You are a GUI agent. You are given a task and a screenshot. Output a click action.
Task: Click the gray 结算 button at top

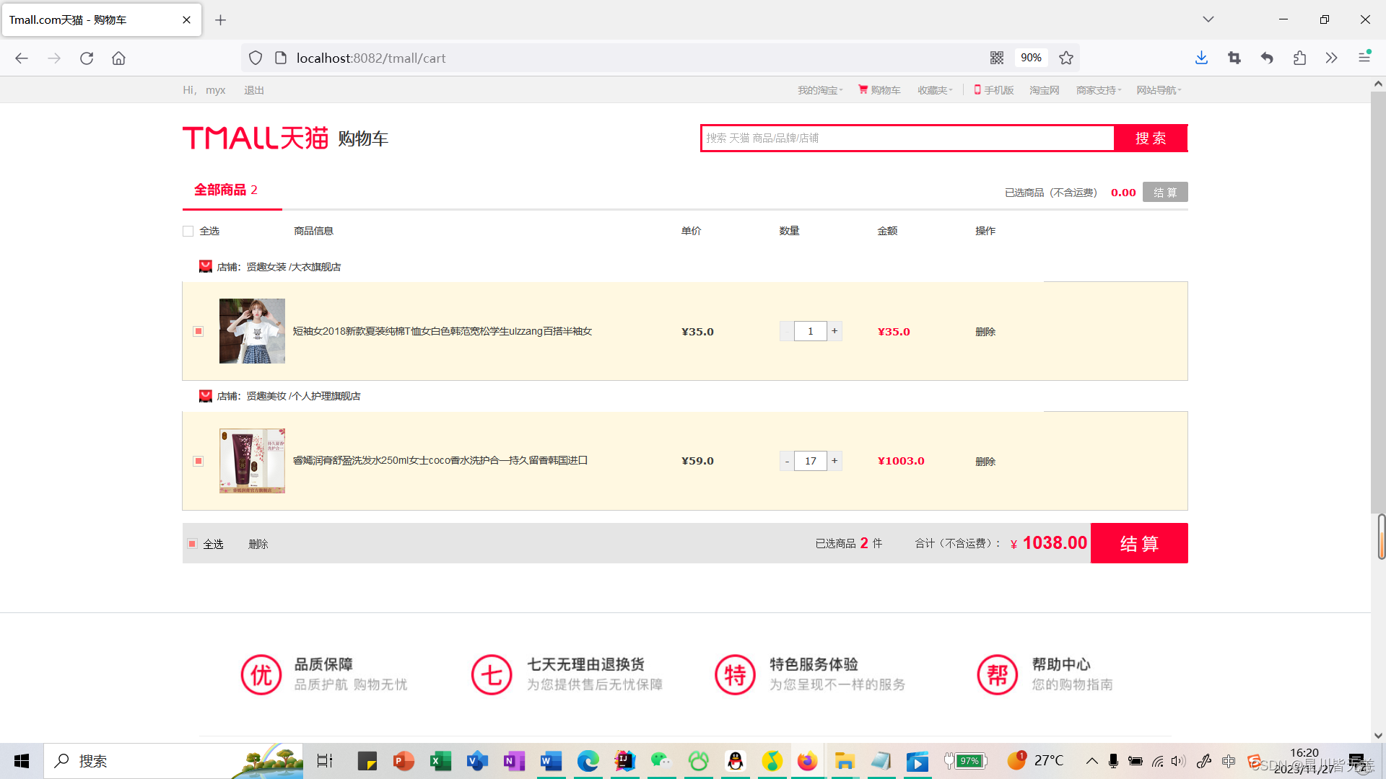point(1165,192)
